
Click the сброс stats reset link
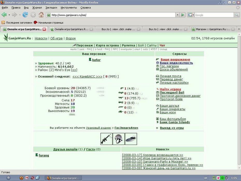pos(72,114)
